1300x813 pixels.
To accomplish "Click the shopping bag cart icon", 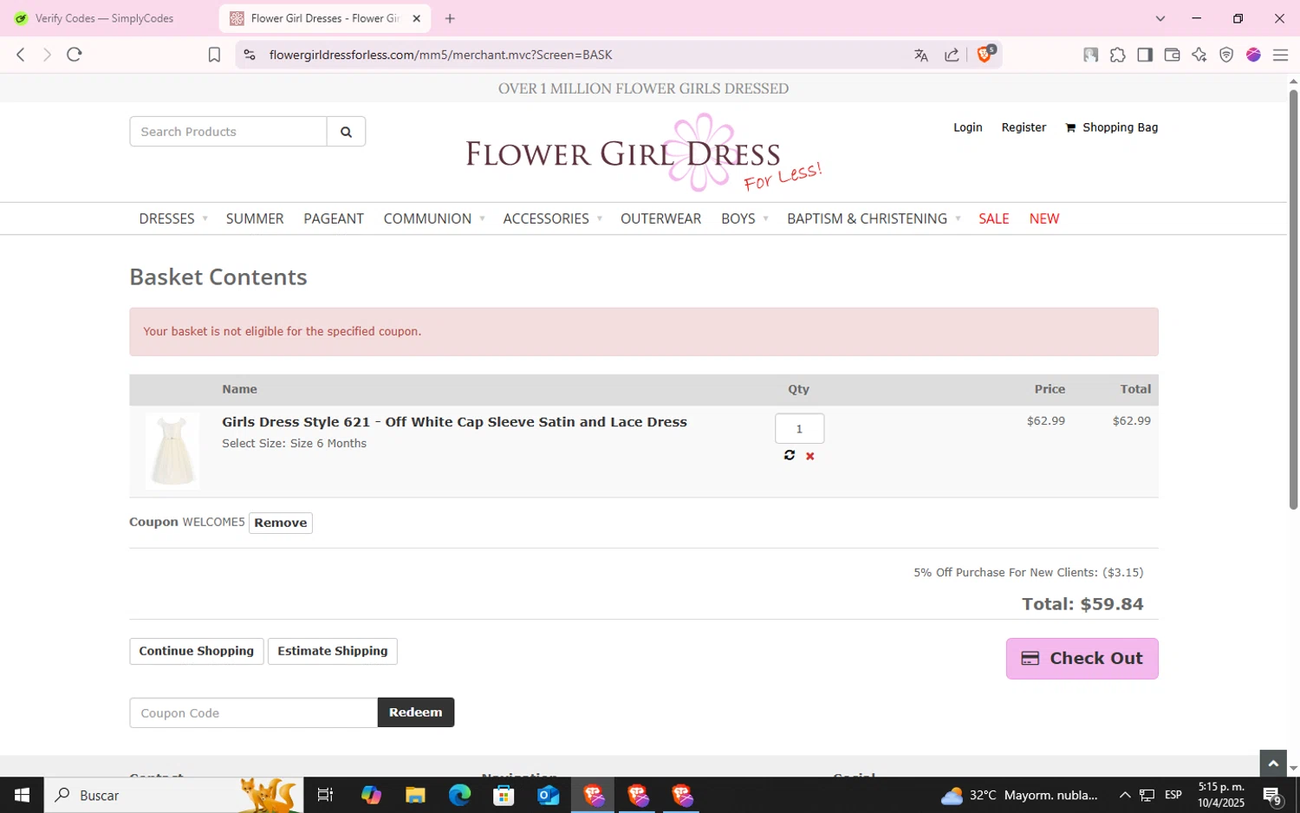I will [x=1070, y=127].
